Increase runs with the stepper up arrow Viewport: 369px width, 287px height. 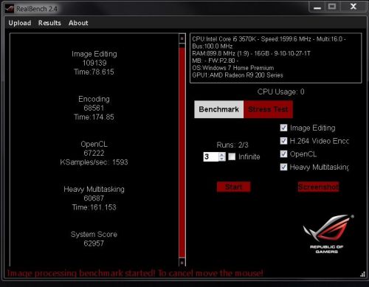pos(221,155)
